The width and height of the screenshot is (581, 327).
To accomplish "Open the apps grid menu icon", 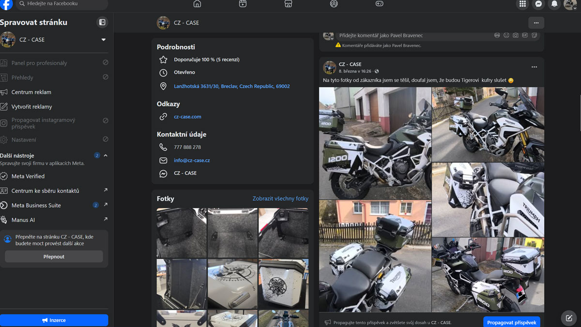I will tap(522, 4).
